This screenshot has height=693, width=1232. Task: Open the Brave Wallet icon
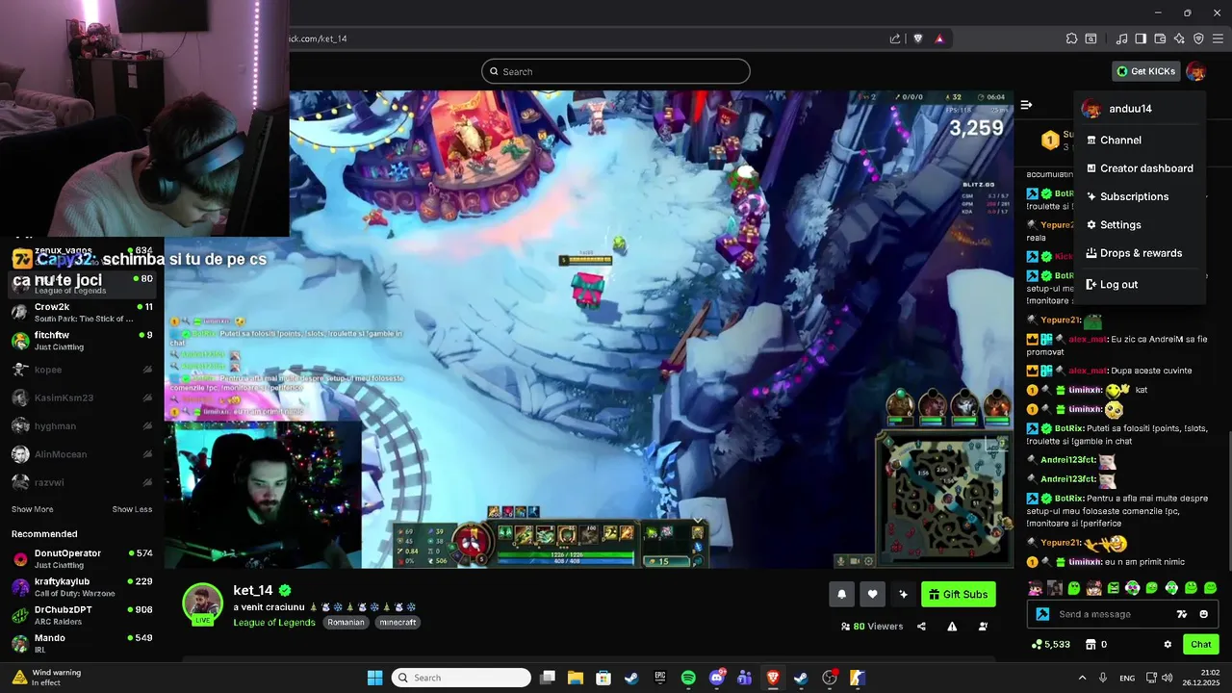pos(1160,38)
